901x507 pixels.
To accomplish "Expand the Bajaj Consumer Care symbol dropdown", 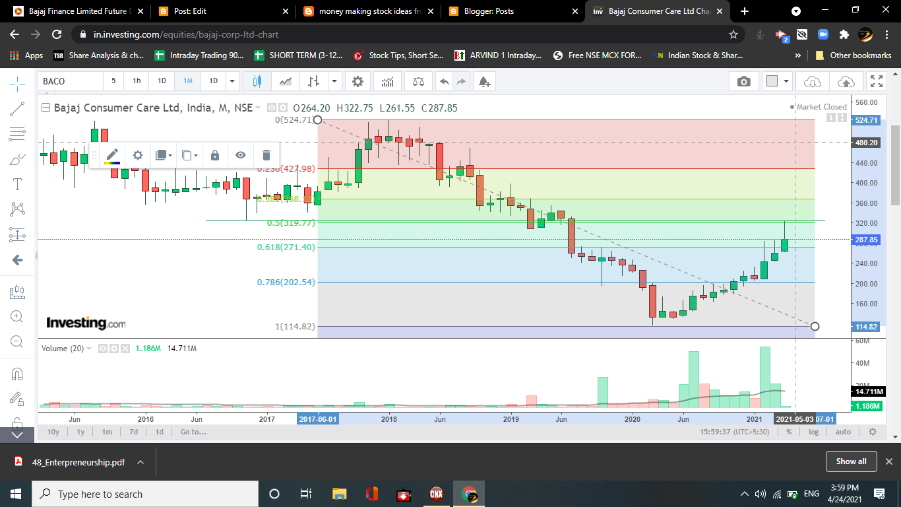I will click(x=258, y=108).
